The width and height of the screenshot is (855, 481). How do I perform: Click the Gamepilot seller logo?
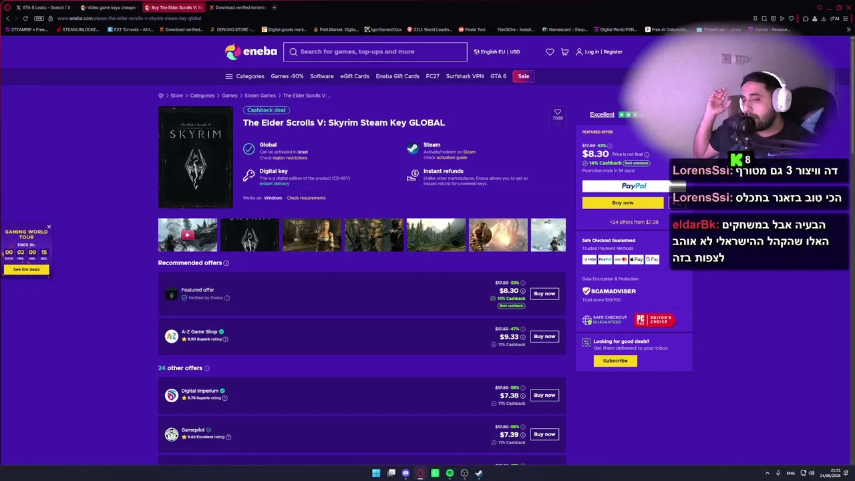tap(172, 434)
